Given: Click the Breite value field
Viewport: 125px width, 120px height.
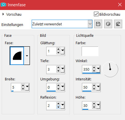Looking at the screenshot, I should point(16,87).
